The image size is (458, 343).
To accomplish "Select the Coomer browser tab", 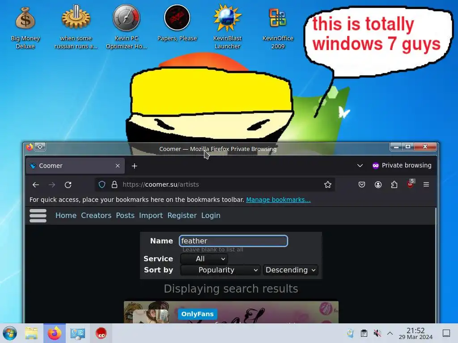I will point(75,166).
